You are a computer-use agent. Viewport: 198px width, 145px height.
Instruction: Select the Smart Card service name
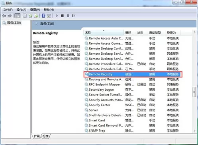(x=97, y=120)
